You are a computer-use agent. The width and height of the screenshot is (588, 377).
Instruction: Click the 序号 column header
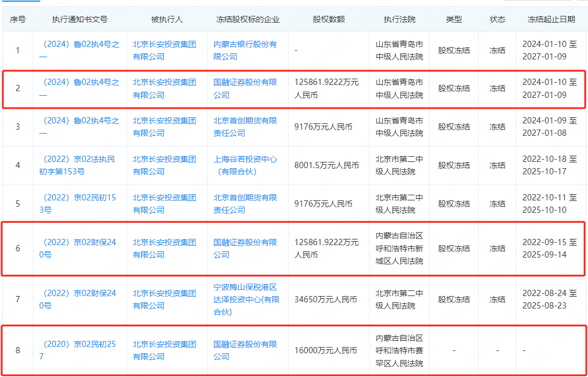(18, 19)
